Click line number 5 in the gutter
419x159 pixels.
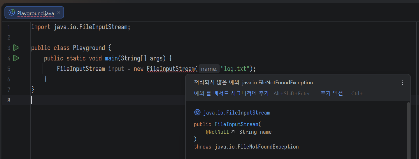9,69
